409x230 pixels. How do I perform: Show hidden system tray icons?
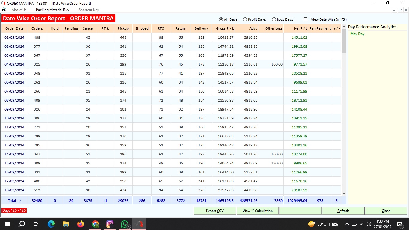pyautogui.click(x=347, y=224)
